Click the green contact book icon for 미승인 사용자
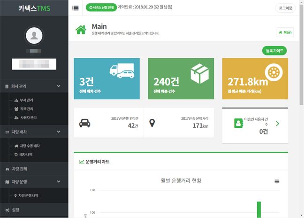Screen dimensions: 304x218 pyautogui.click(x=238, y=123)
